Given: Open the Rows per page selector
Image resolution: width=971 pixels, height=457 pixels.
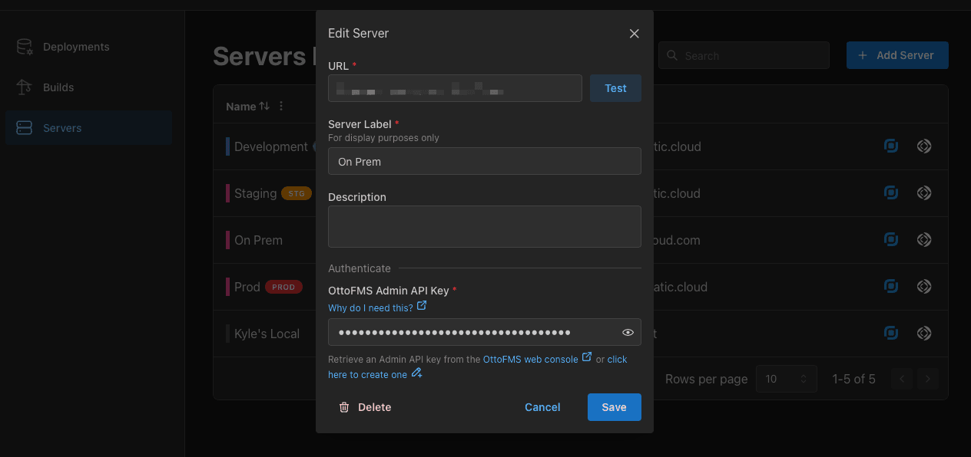Looking at the screenshot, I should (786, 378).
